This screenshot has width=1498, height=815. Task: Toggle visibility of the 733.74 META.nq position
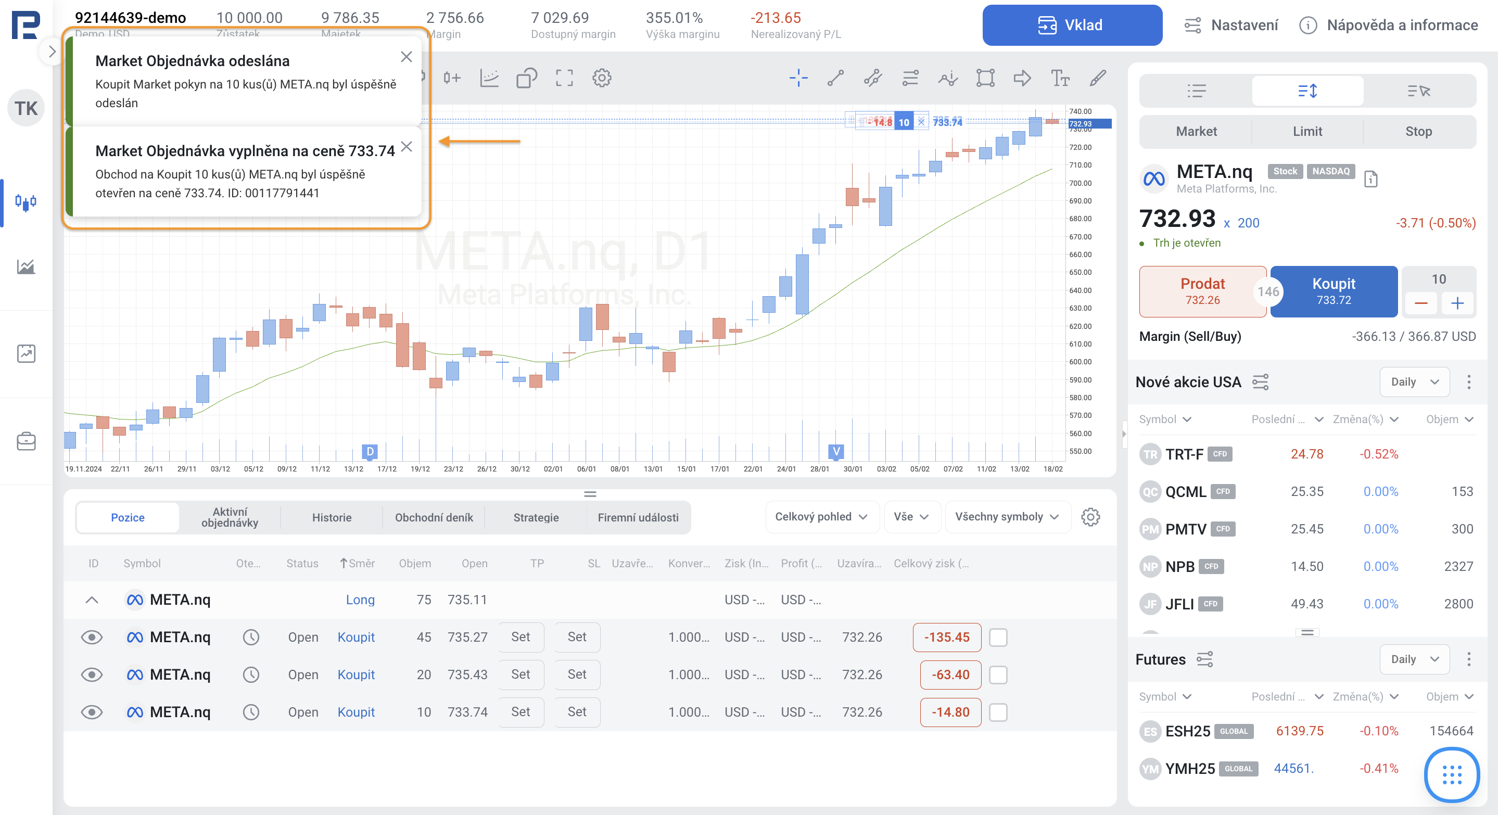coord(92,712)
